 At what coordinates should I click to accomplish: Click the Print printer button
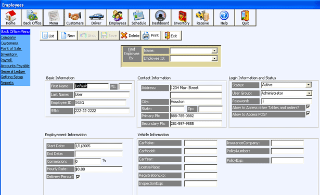pos(151,35)
